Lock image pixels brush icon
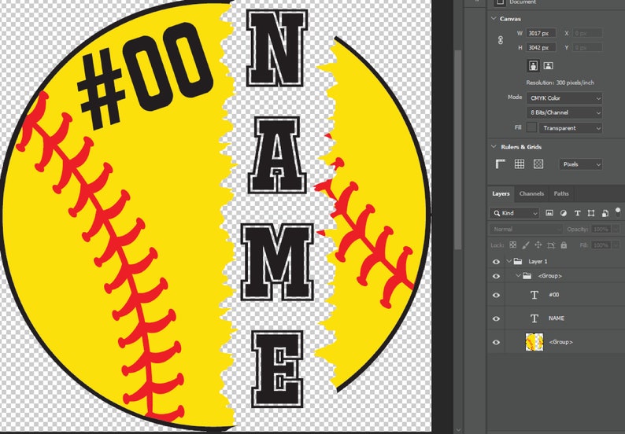The width and height of the screenshot is (625, 434). point(526,245)
